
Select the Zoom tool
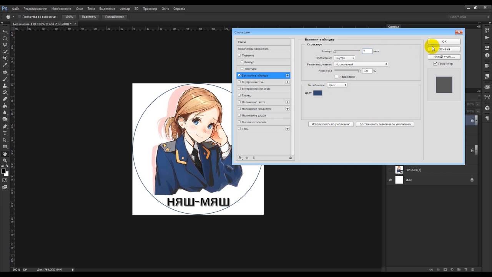5,160
